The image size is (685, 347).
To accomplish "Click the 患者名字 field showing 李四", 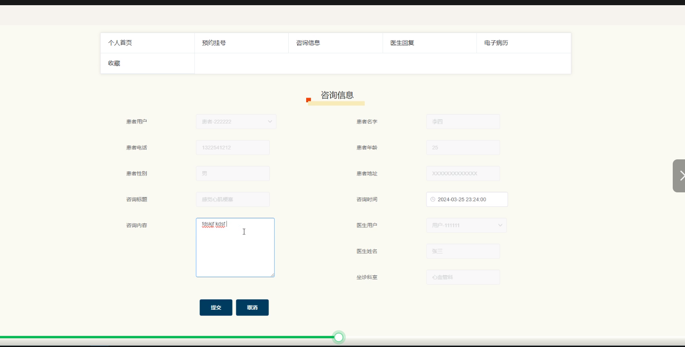I will click(x=463, y=122).
